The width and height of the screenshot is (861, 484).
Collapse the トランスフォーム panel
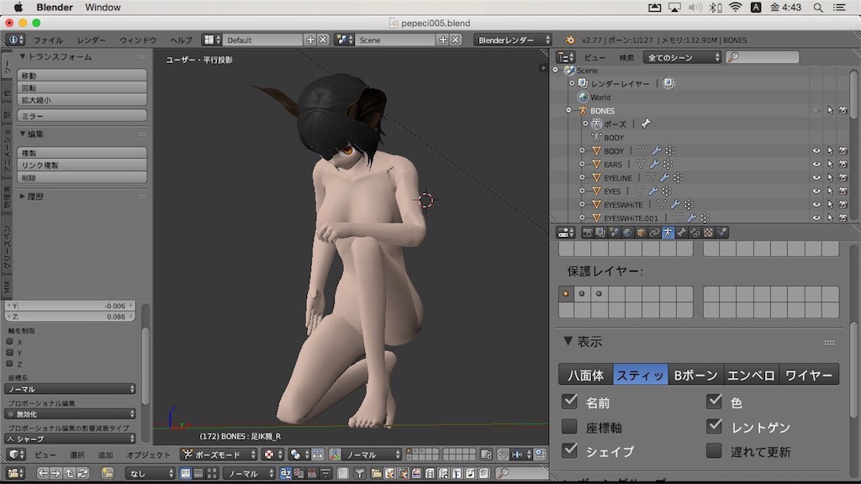(23, 56)
